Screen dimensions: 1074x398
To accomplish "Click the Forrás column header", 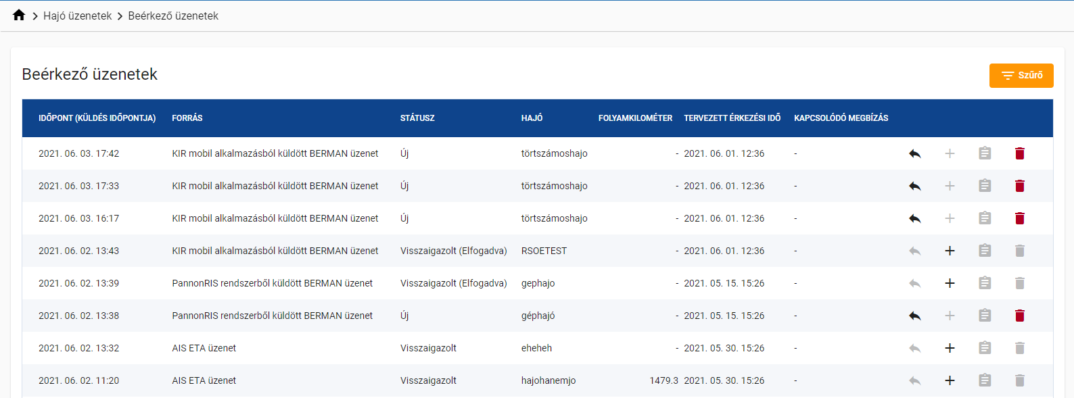I will tap(187, 118).
